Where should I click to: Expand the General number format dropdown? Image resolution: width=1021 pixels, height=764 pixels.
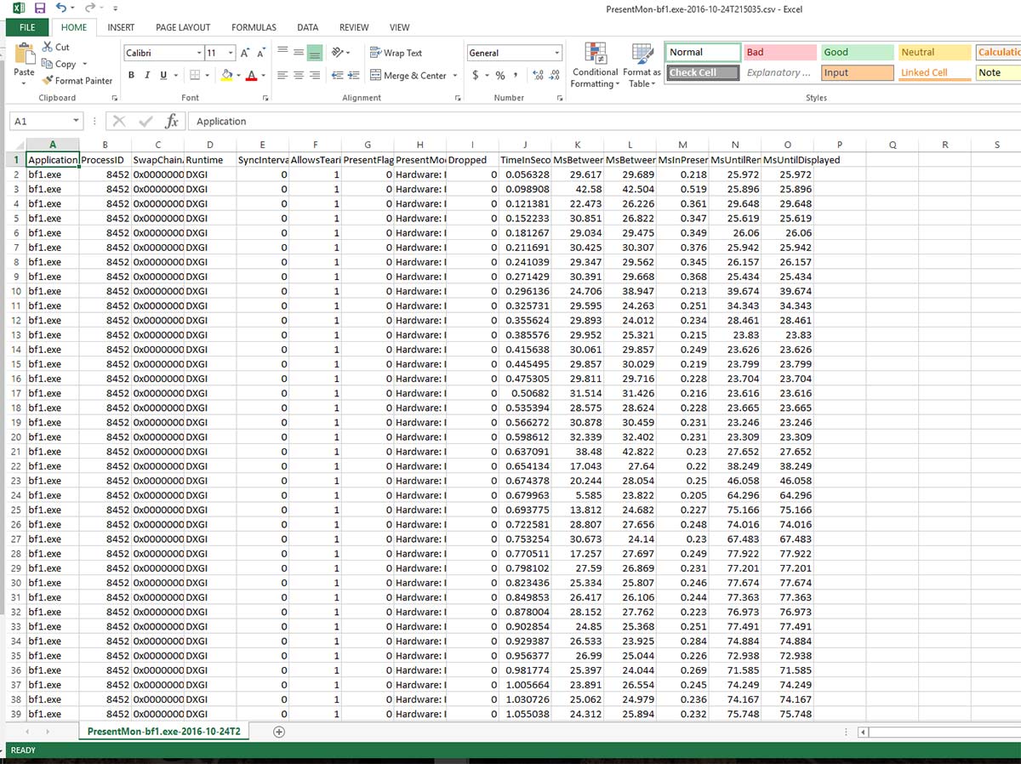[x=557, y=53]
